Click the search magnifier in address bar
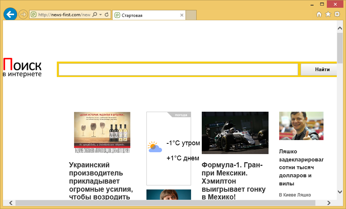Viewport: 346px width, 209px height. (95, 15)
